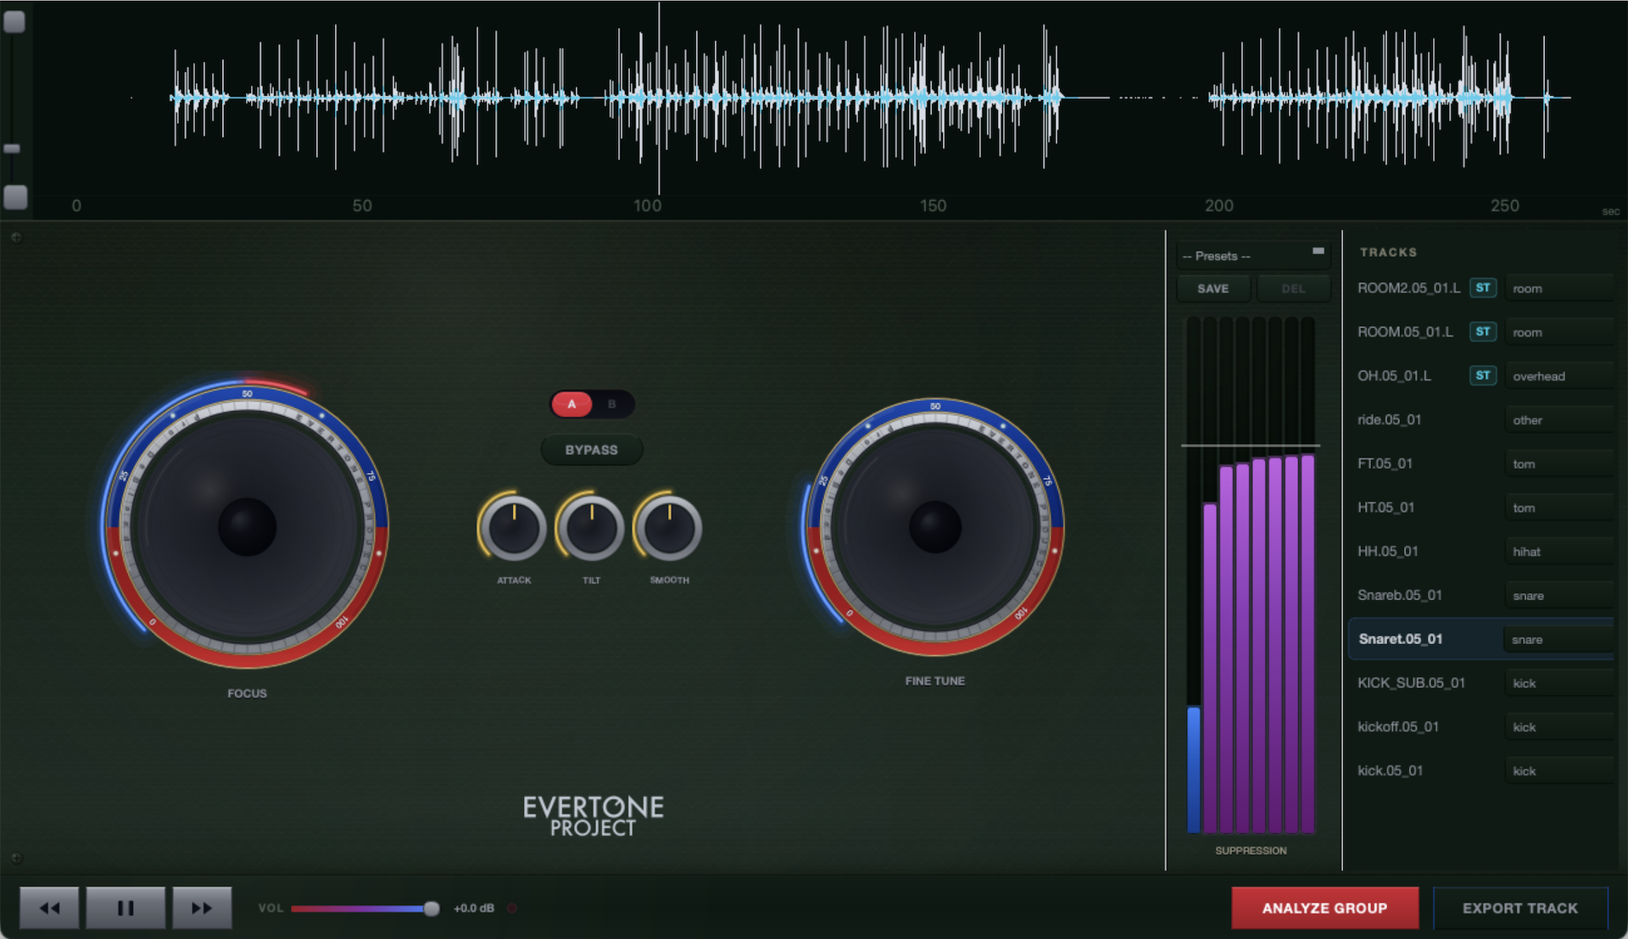Image resolution: width=1628 pixels, height=939 pixels.
Task: Open hihat type dropdown for HH.05_01
Action: [x=1559, y=552]
